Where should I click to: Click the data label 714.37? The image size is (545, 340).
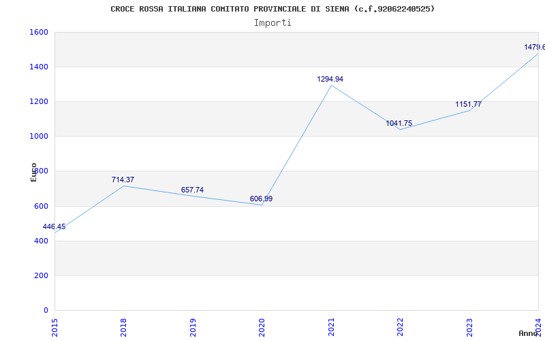[123, 180]
